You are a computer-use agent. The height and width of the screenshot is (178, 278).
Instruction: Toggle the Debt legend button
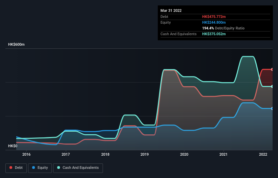point(16,168)
